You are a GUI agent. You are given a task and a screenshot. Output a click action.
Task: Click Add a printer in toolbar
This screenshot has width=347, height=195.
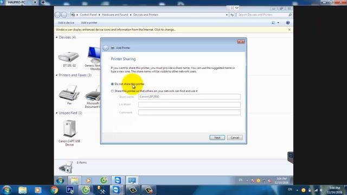pyautogui.click(x=89, y=23)
